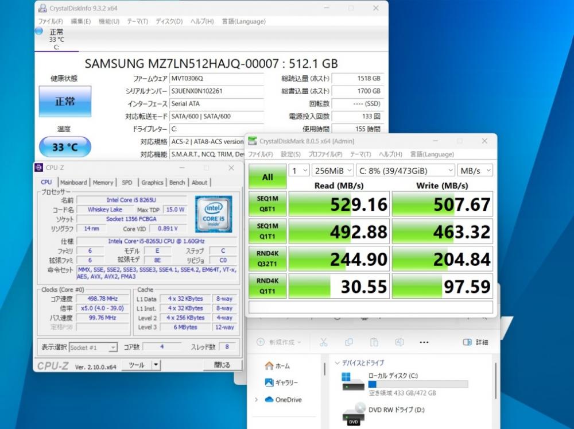Image resolution: width=574 pixels, height=429 pixels.
Task: Run the SEQ1M Q1T1 benchmark button
Action: (x=267, y=231)
